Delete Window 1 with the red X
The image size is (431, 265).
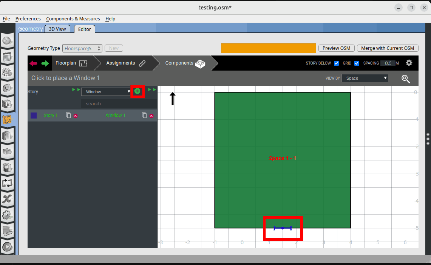151,116
